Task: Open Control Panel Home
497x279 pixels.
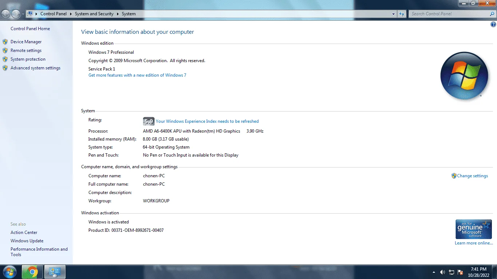Action: [30, 29]
